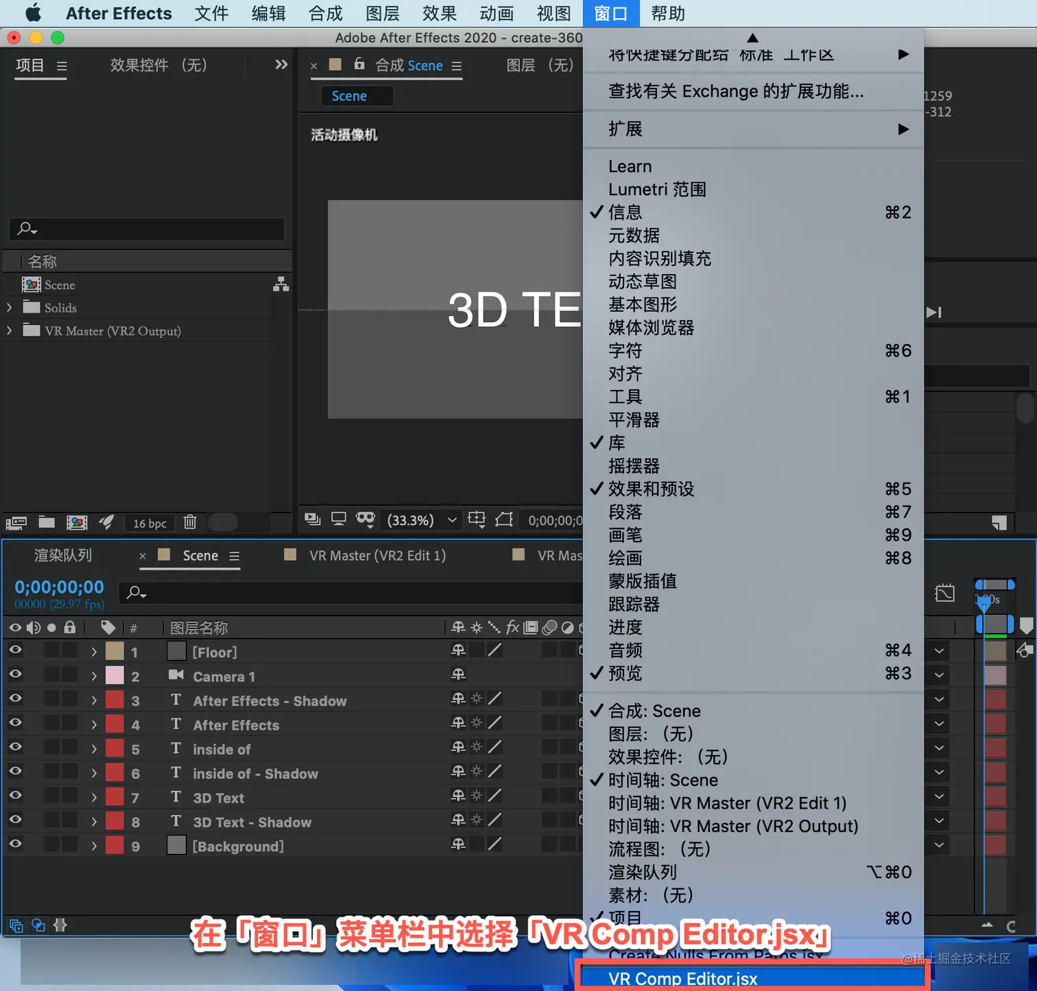Hide the 3D Text - Shadow layer
The width and height of the screenshot is (1037, 991).
[15, 820]
